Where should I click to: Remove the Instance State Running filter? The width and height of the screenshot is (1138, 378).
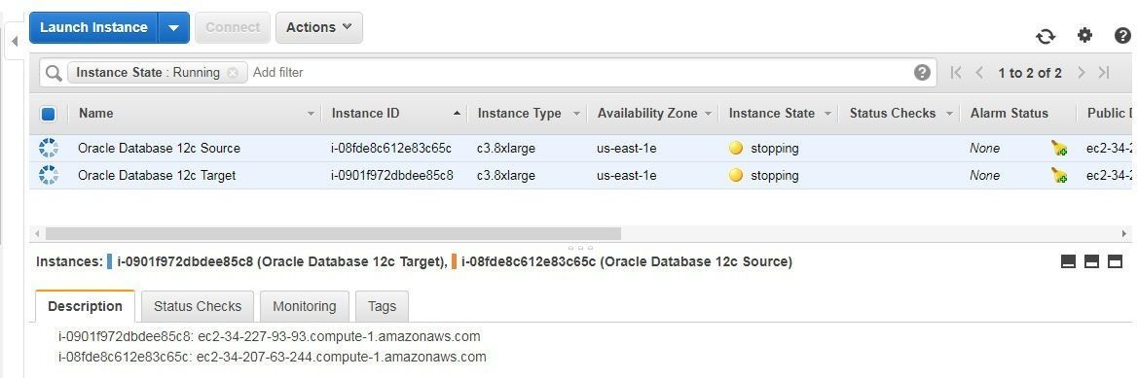[233, 73]
